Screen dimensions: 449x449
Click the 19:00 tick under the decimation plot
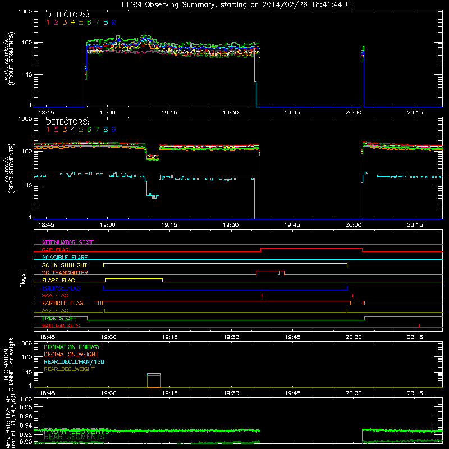click(108, 393)
